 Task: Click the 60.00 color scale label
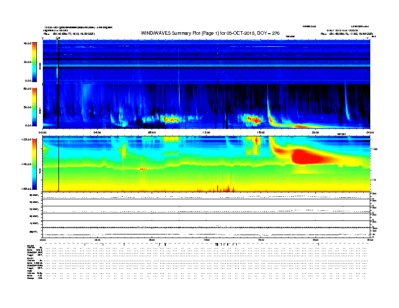(27, 89)
